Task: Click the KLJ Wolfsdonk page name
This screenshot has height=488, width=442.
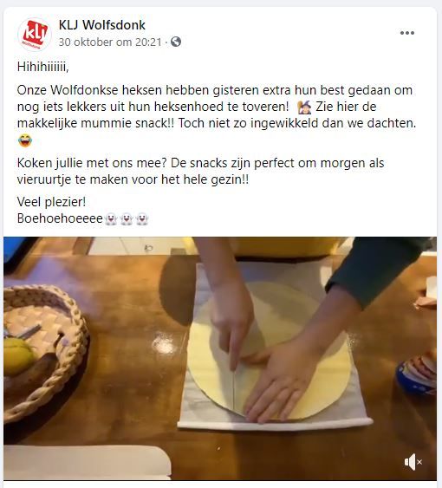Action: pos(101,25)
